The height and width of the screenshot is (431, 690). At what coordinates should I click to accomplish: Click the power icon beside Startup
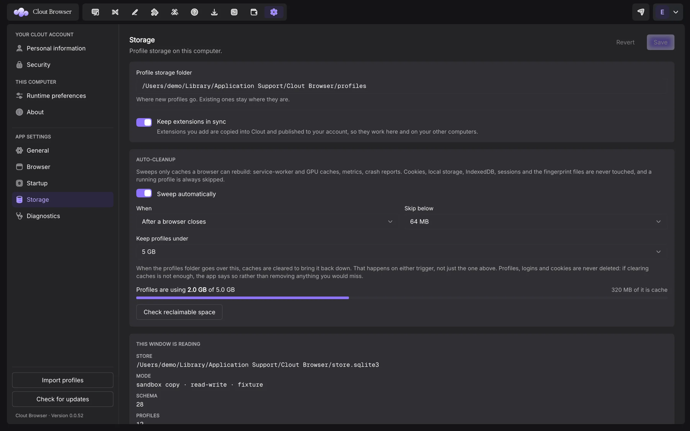pyautogui.click(x=19, y=183)
